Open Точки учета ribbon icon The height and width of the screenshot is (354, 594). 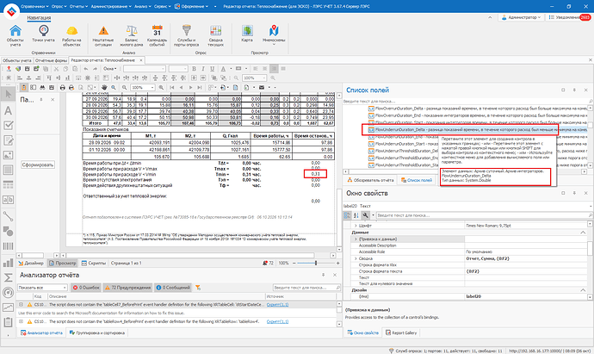[x=43, y=34]
